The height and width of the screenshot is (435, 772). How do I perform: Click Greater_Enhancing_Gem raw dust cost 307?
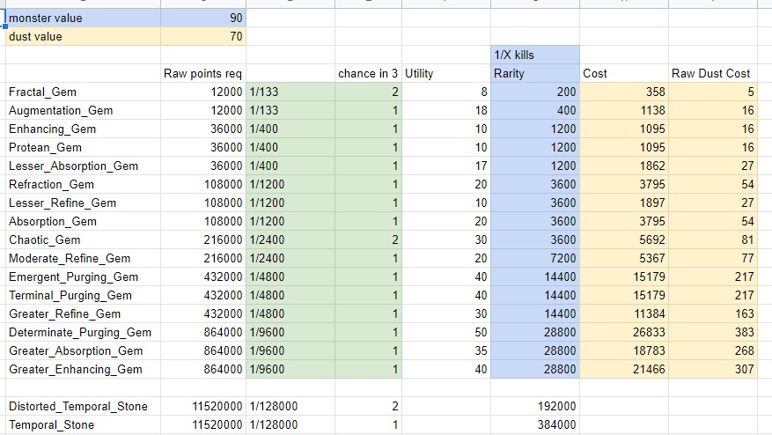[713, 370]
